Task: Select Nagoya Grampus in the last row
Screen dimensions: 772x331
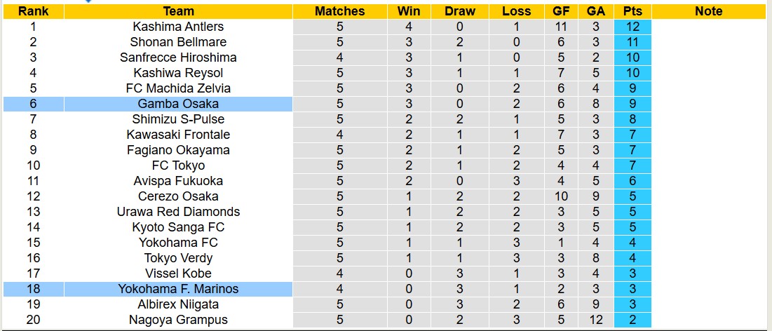Action: click(178, 320)
